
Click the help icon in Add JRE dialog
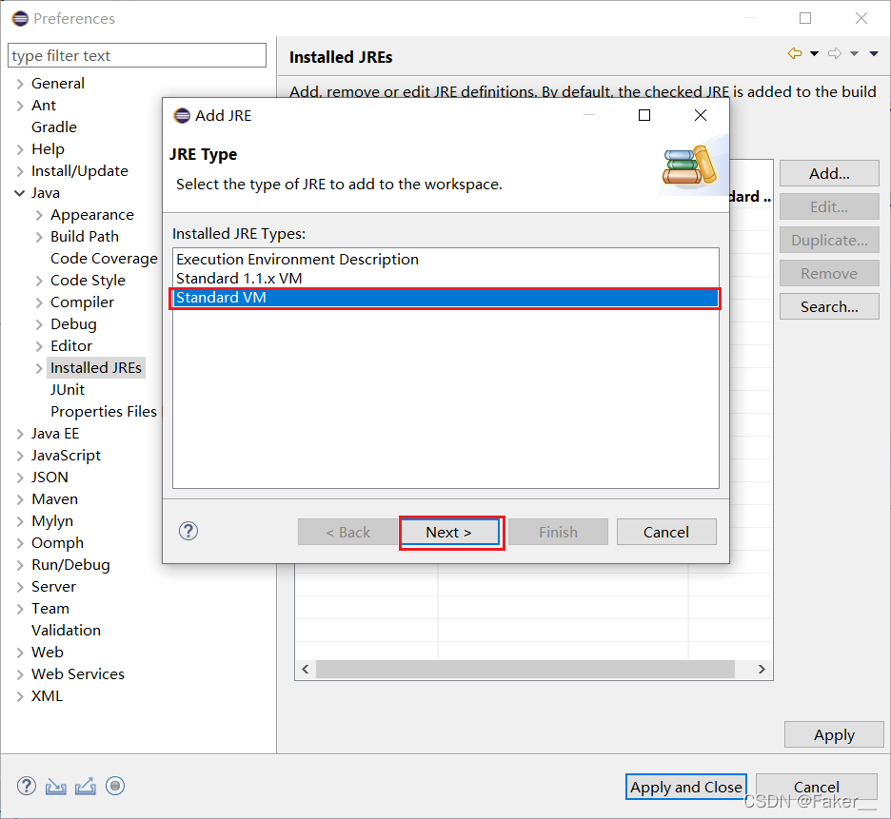tap(188, 531)
